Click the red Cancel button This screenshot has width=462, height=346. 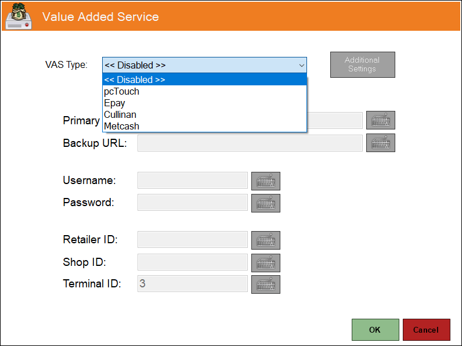tap(426, 330)
